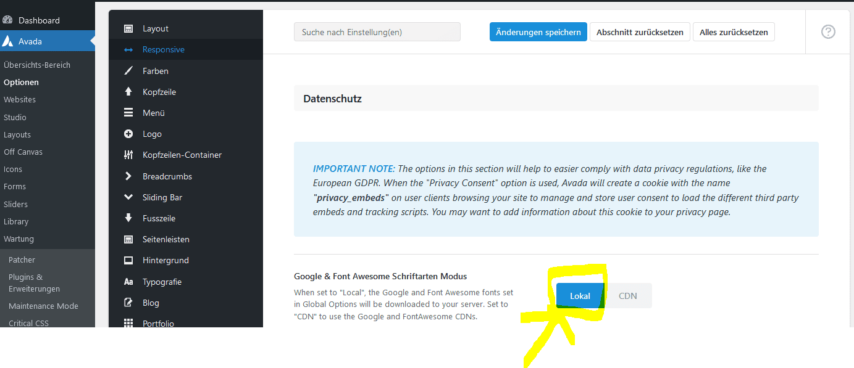
Task: Open the Typografie options section
Action: click(x=186, y=282)
